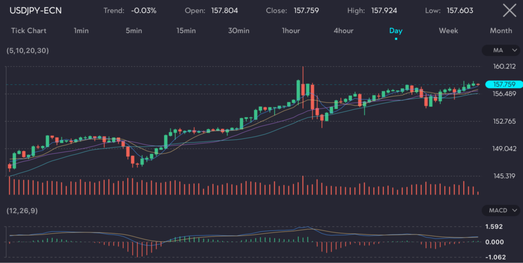Select the 5min timeframe

pyautogui.click(x=134, y=31)
